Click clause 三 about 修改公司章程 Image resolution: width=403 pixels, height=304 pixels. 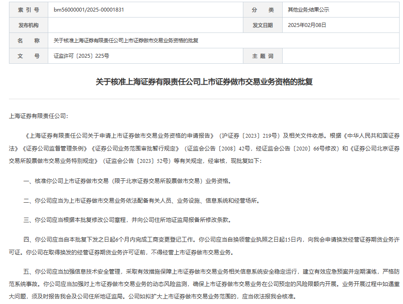[127, 220]
